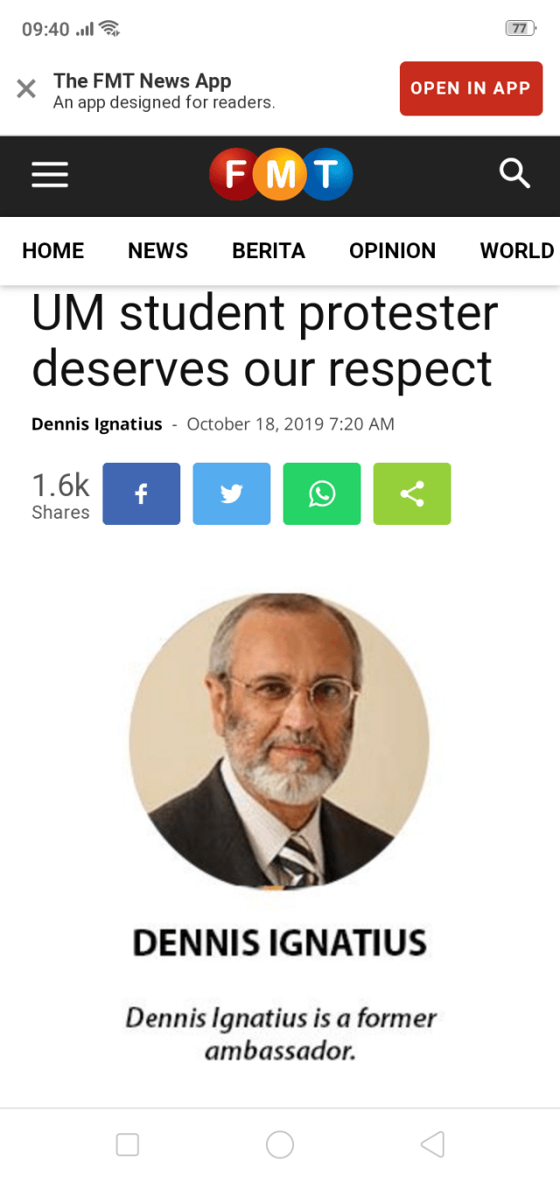Screen dimensions: 560x1182
Task: Open the hamburger navigation menu
Action: click(x=50, y=176)
